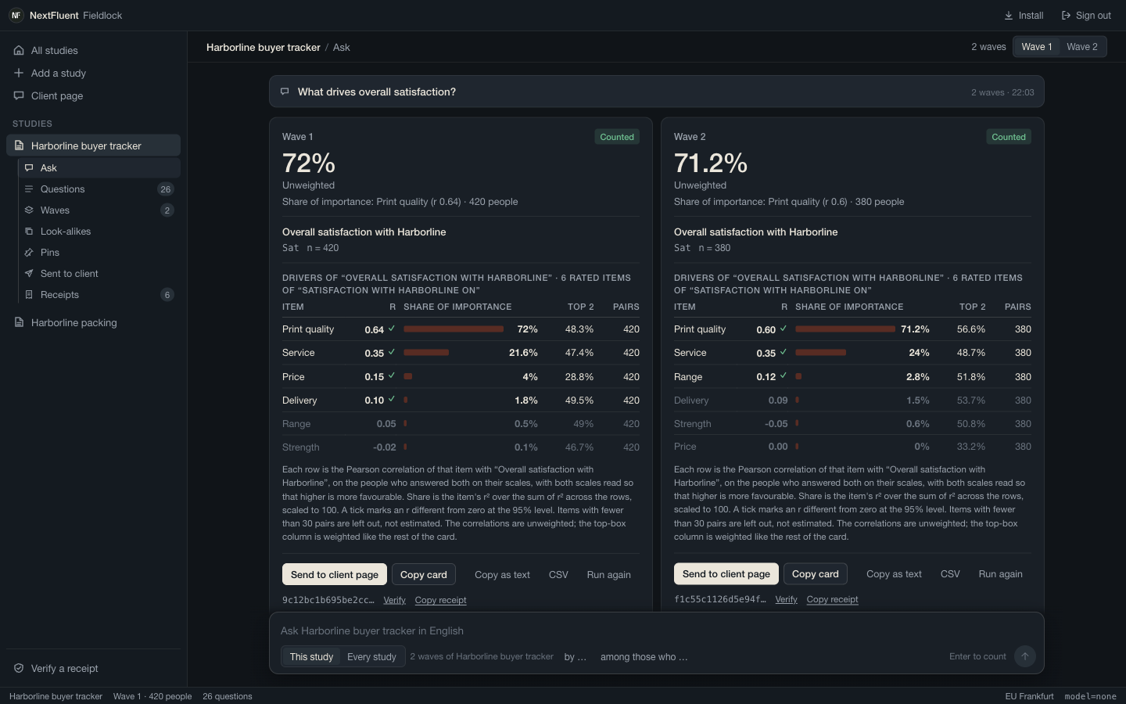Click Wave 2 Service importance bar
Screen dimensions: 1126x704
pos(820,353)
